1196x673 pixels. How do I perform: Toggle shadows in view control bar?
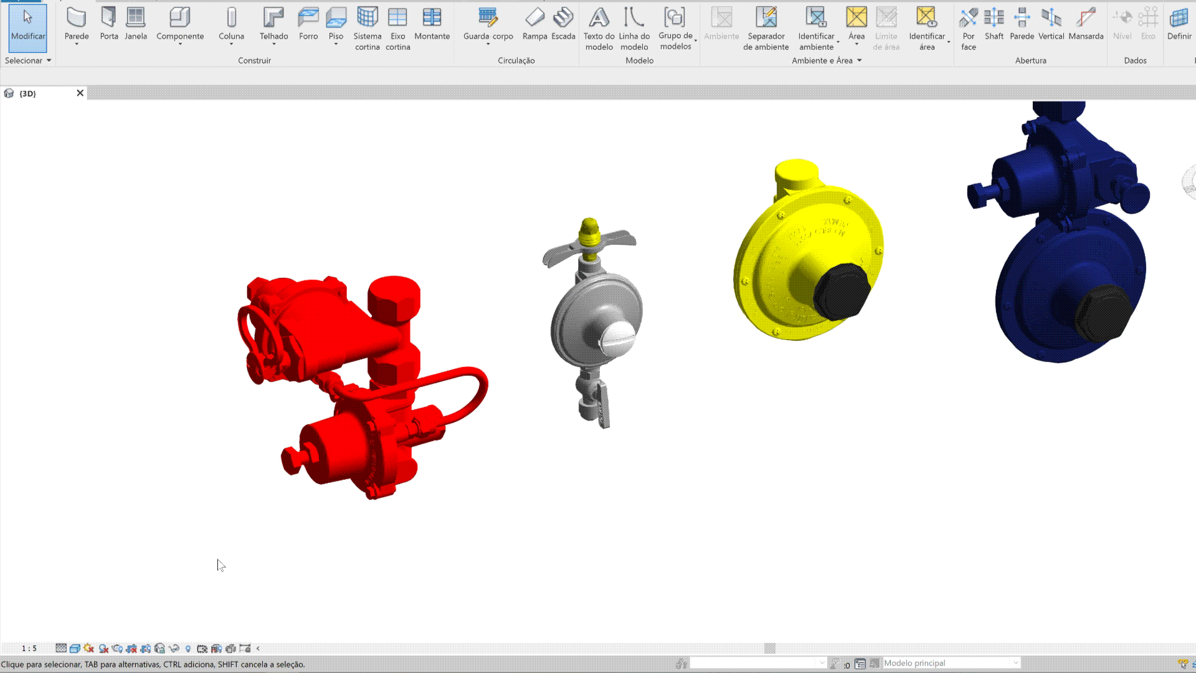[103, 648]
